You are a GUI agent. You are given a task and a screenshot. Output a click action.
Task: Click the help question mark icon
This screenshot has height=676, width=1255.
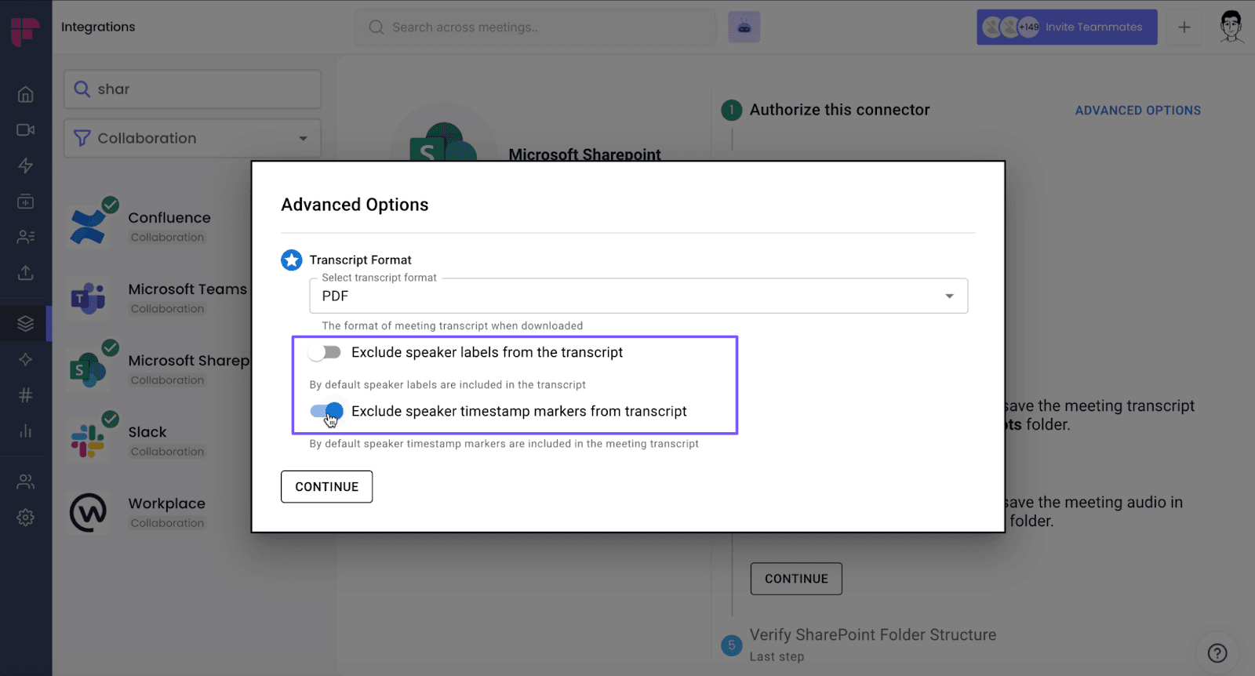pyautogui.click(x=1217, y=652)
